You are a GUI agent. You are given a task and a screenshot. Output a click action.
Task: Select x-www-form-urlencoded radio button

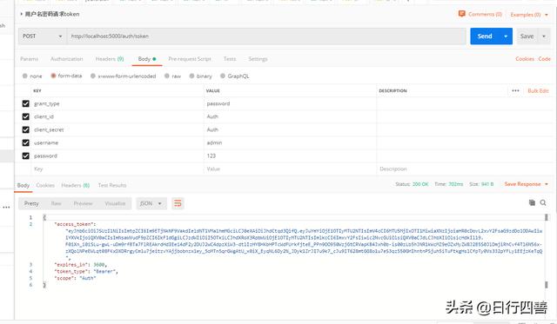[x=93, y=76]
